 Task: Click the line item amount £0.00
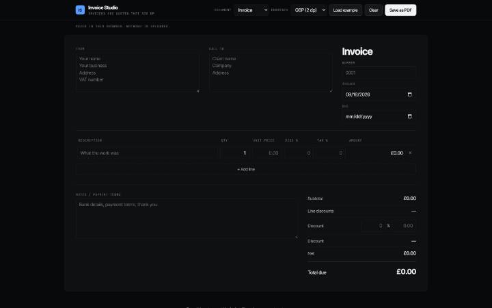pyautogui.click(x=397, y=153)
